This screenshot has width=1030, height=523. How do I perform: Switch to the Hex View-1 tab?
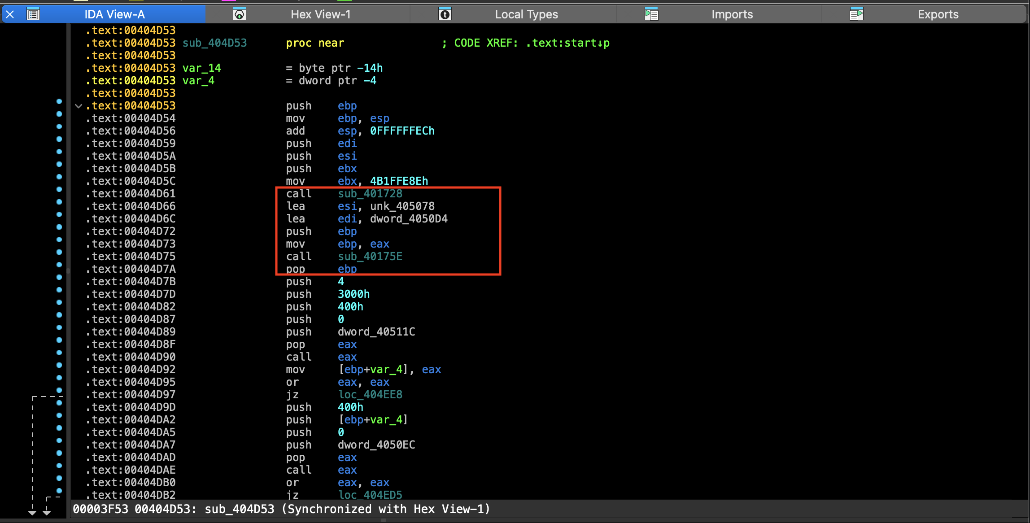click(320, 14)
